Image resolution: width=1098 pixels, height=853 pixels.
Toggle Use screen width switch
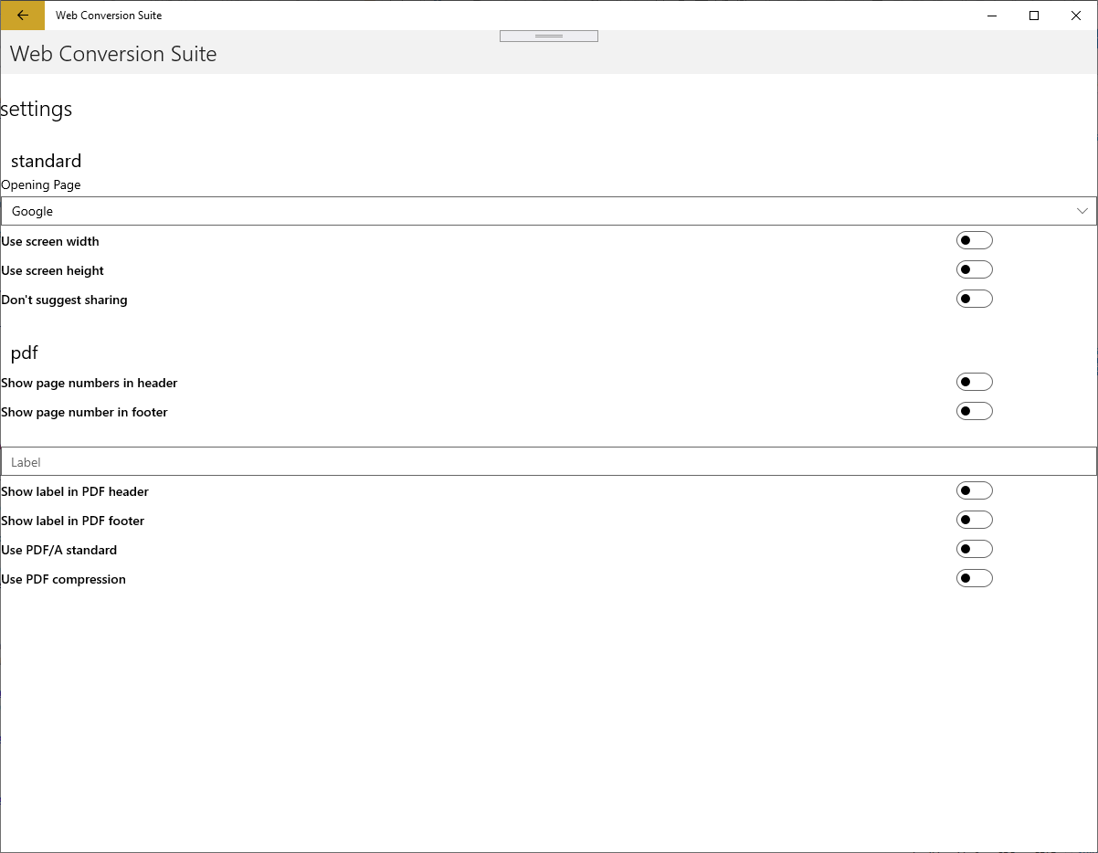click(x=974, y=241)
